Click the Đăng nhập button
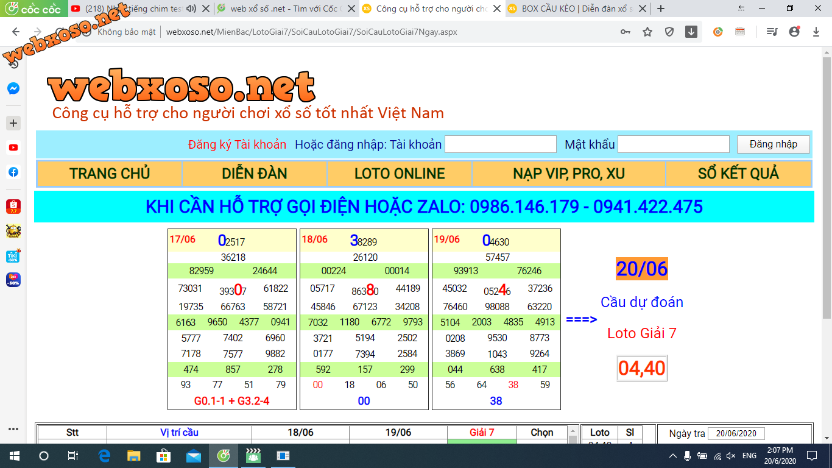This screenshot has height=468, width=832. [x=774, y=144]
